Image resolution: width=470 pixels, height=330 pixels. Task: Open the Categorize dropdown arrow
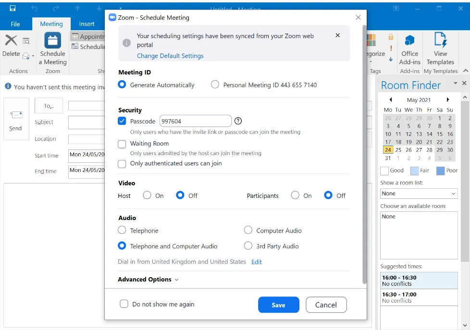point(371,62)
